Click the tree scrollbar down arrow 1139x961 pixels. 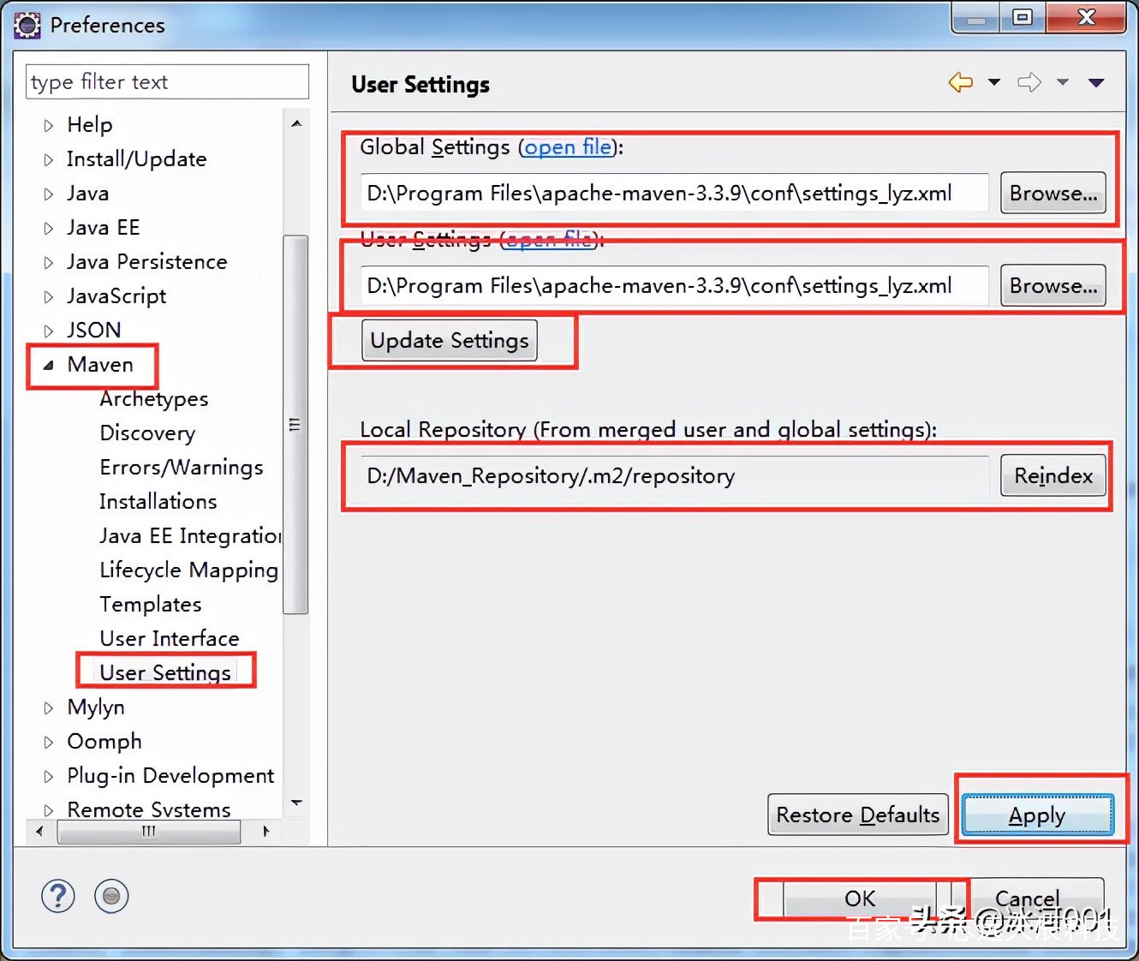tap(296, 803)
